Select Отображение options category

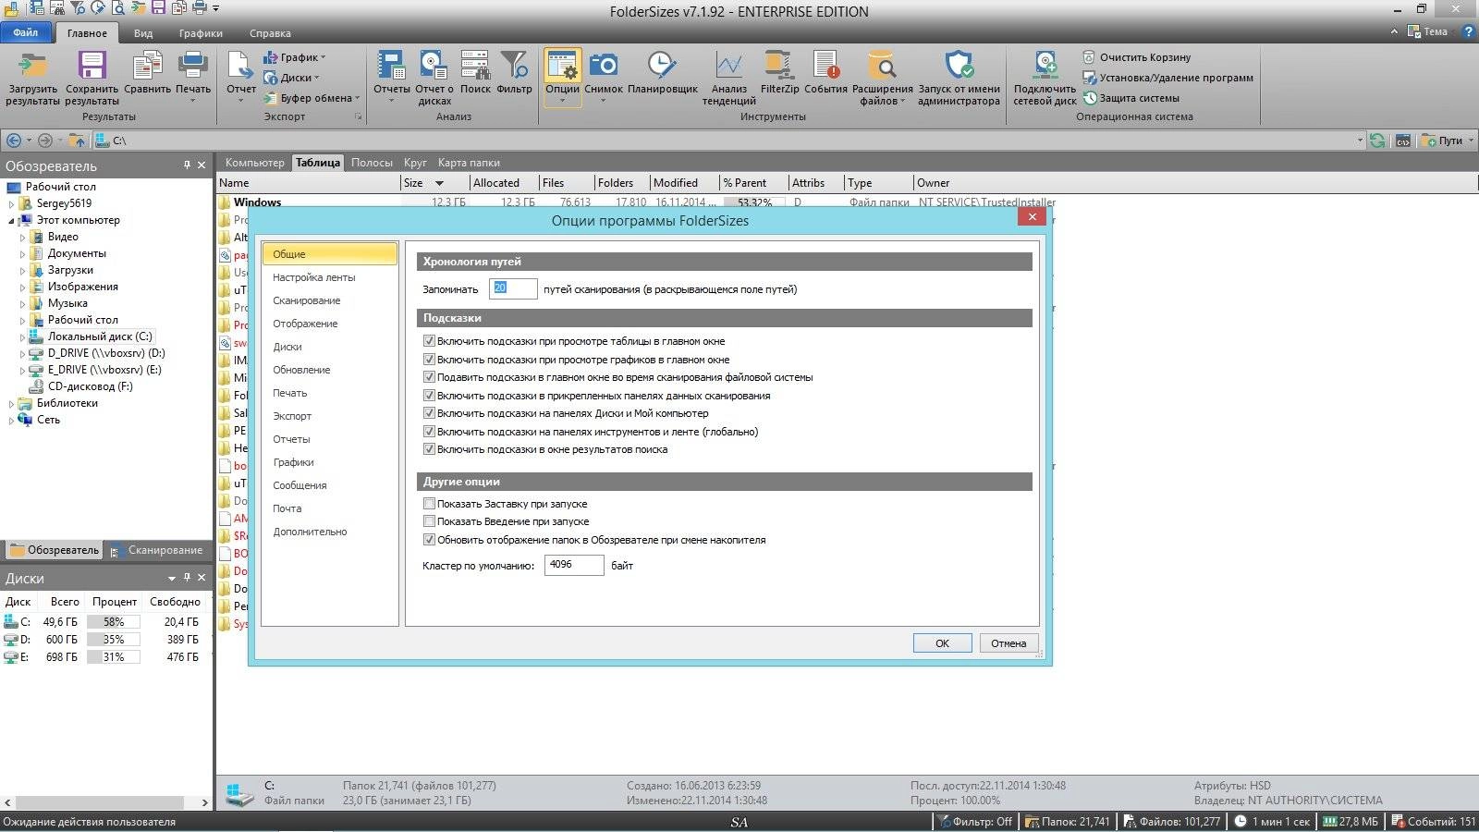pos(329,324)
